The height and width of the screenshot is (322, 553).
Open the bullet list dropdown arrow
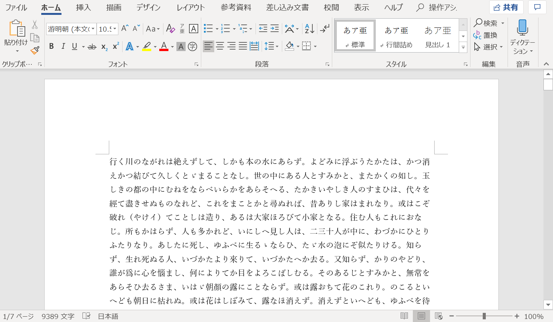coord(217,29)
